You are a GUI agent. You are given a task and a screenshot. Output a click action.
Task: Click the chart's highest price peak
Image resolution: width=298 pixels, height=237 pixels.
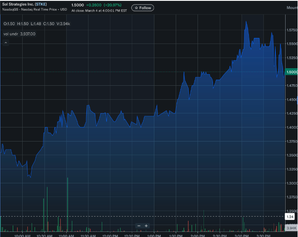tap(246, 22)
